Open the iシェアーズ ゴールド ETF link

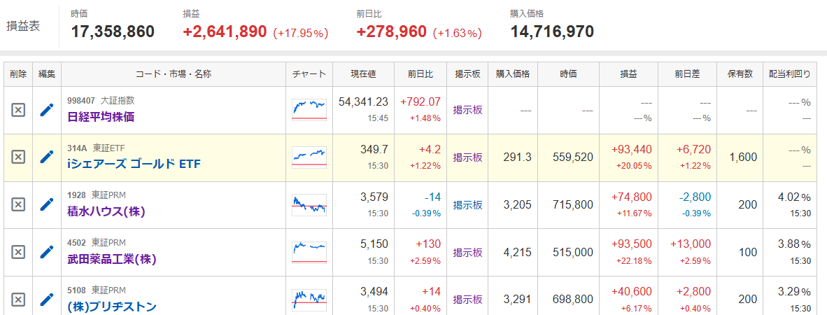(134, 164)
